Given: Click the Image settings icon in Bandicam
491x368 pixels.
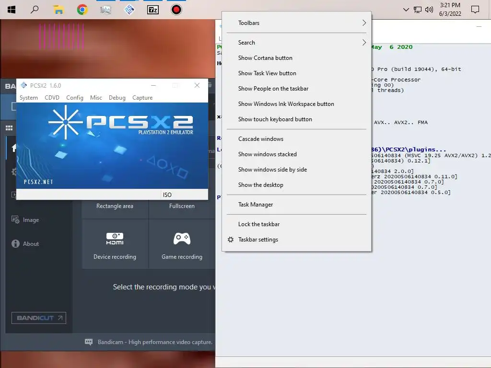Looking at the screenshot, I should tap(15, 219).
